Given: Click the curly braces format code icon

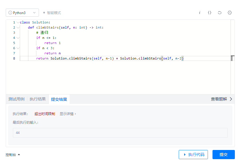Looking at the screenshot, I should tap(210, 13).
